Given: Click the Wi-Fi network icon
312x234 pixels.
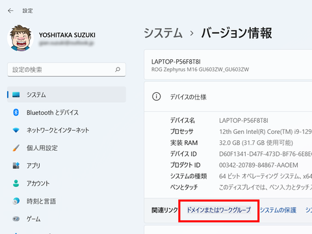Looking at the screenshot, I should click(16, 130).
